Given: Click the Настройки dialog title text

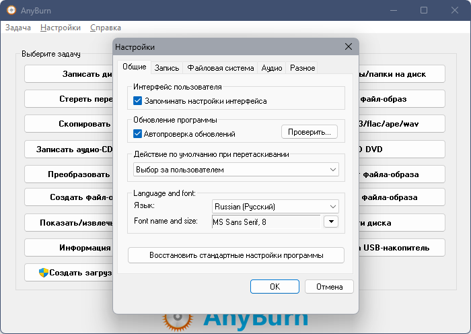Looking at the screenshot, I should point(135,47).
